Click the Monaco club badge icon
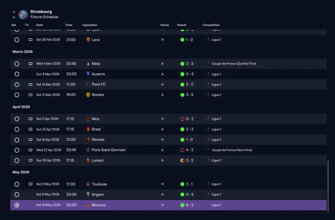335x220 pixels. pos(88,205)
